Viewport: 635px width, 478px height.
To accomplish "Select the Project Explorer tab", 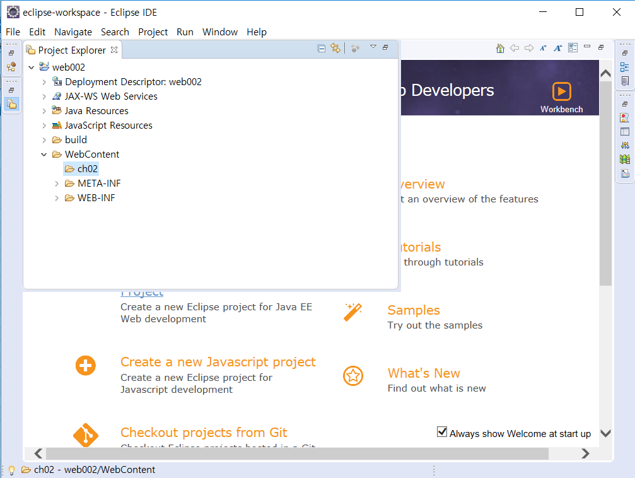I will tap(72, 50).
